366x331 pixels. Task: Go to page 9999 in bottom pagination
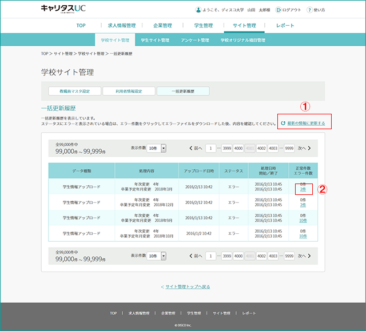[x=289, y=256]
